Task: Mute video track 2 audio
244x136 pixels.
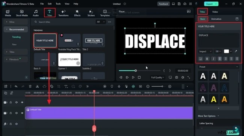Action: pyautogui.click(x=17, y=102)
